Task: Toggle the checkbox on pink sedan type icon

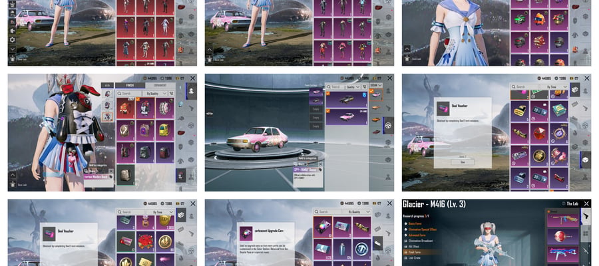Action: [x=371, y=90]
